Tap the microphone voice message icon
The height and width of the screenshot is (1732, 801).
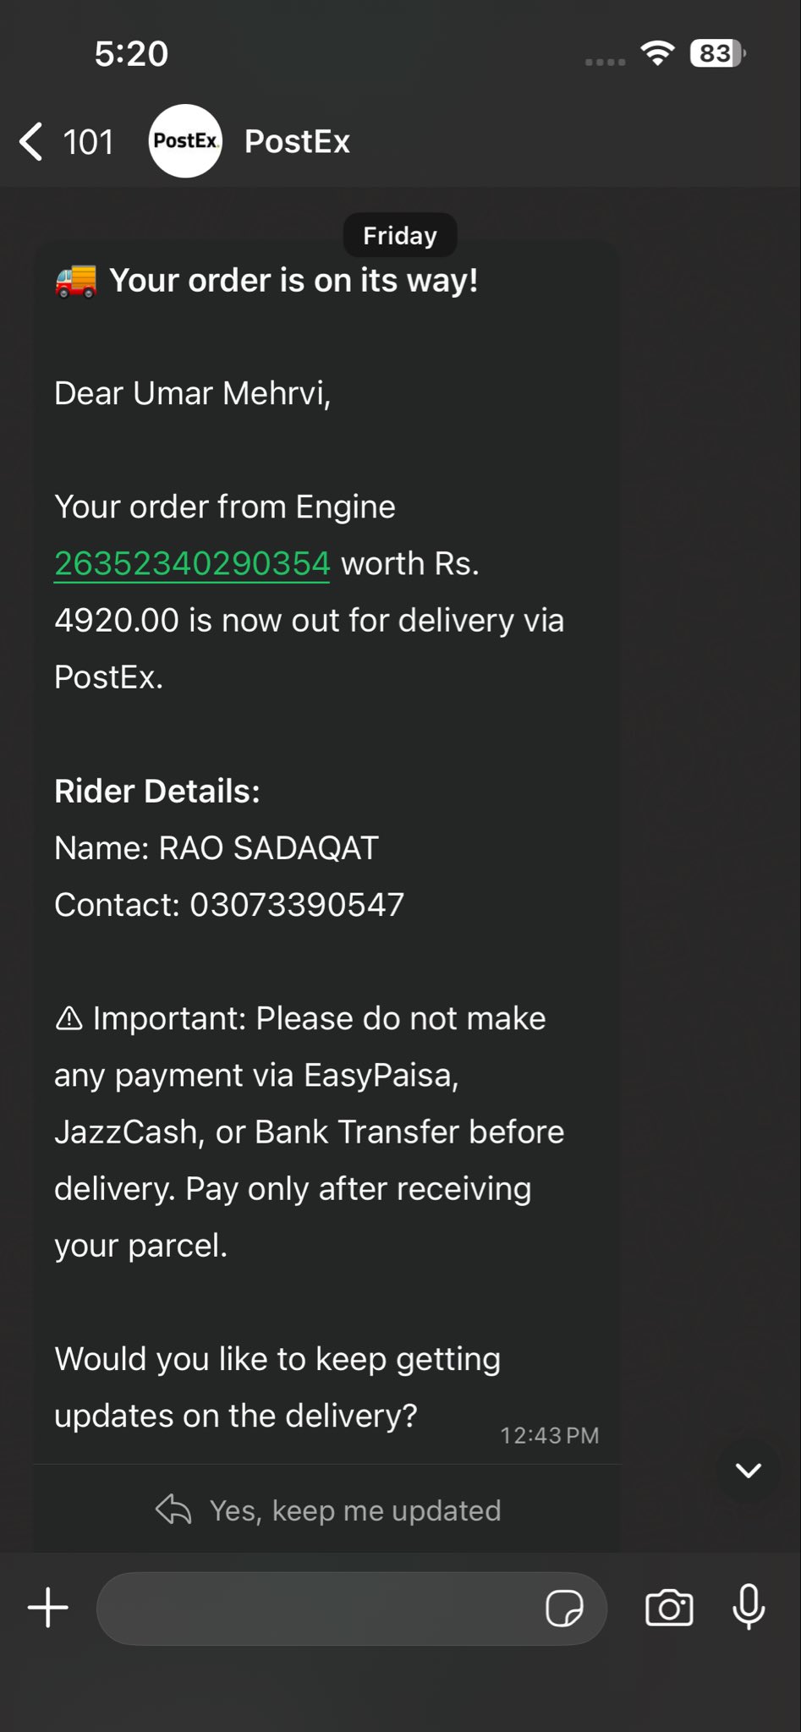(x=749, y=1607)
